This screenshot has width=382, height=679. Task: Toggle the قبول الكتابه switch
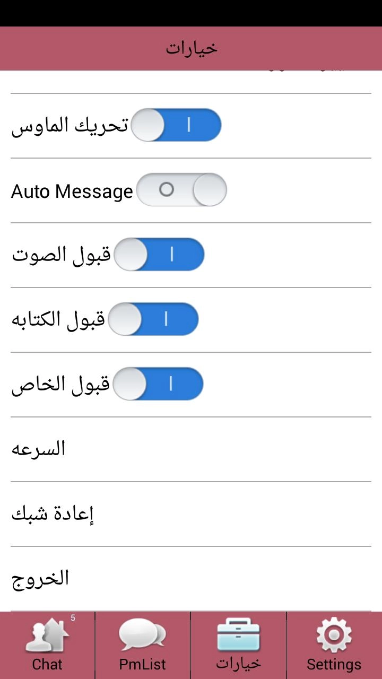coord(153,319)
